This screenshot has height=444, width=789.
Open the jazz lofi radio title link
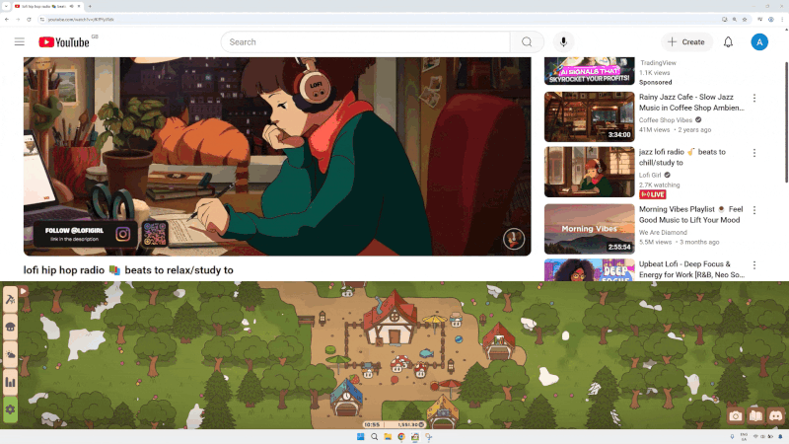(x=682, y=157)
